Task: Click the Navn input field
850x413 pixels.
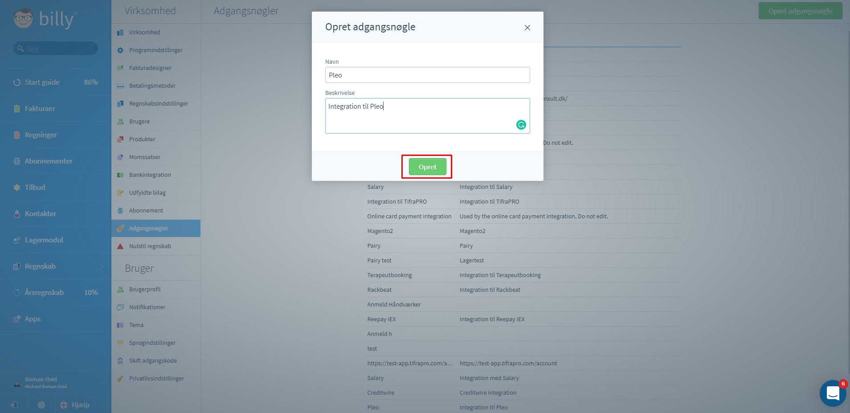Action: [x=427, y=75]
